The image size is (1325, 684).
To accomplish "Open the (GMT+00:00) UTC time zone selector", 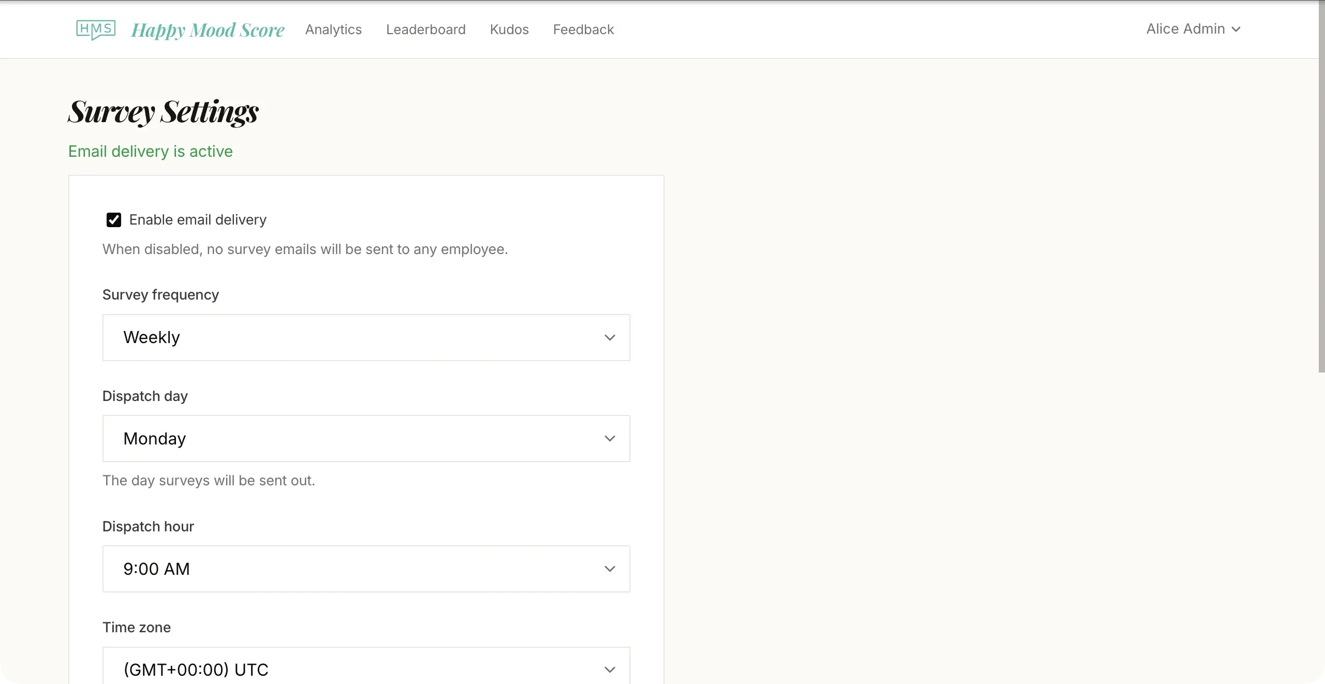I will 366,669.
